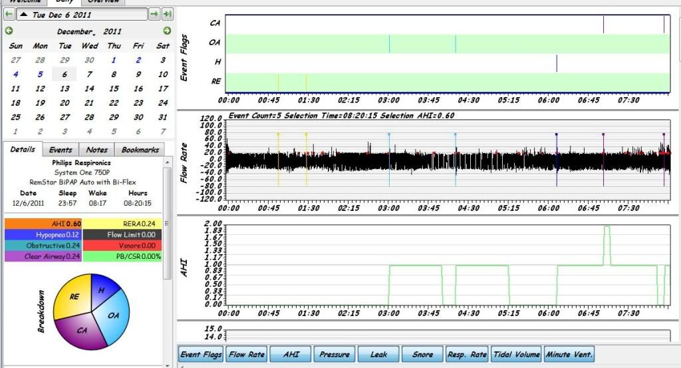Open the Notes tab
The width and height of the screenshot is (681, 368).
point(96,150)
